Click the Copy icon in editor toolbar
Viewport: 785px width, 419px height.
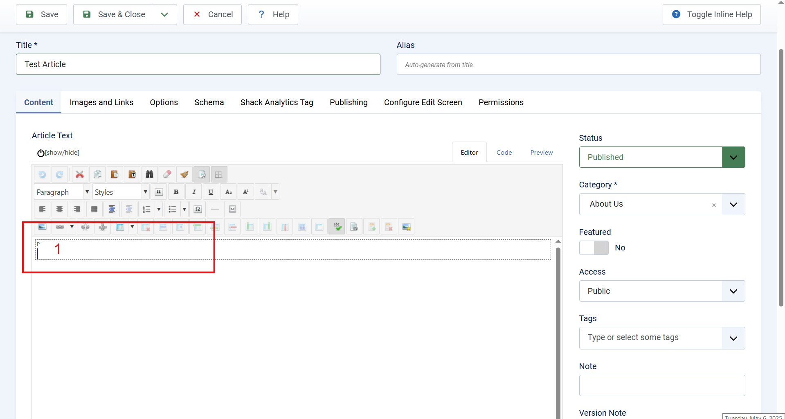97,174
